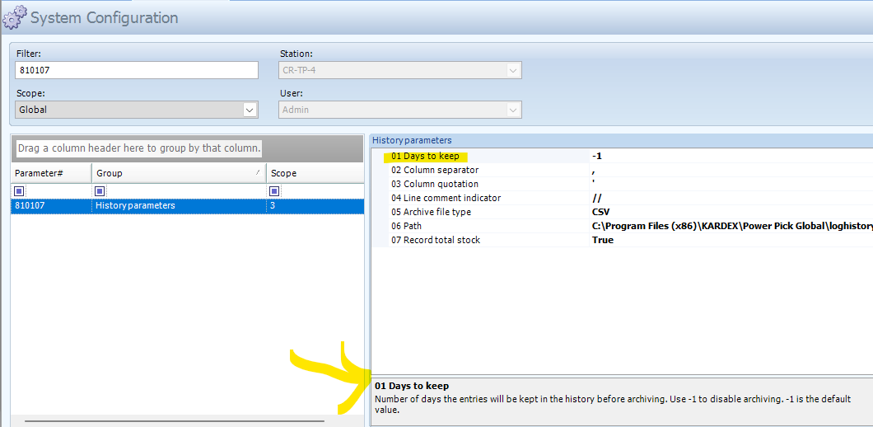The image size is (873, 427).
Task: Click the Filter field containing 810107
Action: pyautogui.click(x=136, y=71)
